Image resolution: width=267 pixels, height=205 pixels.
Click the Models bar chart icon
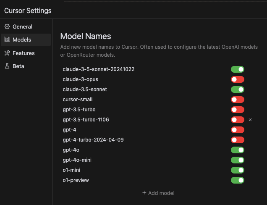point(7,39)
